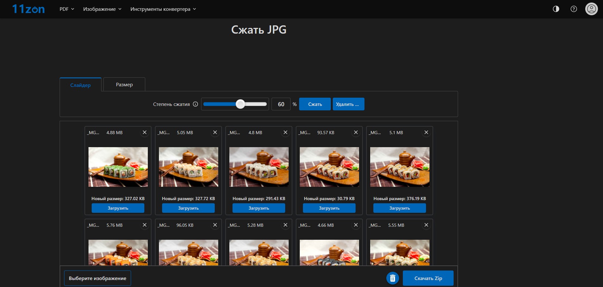Remove the 4.88 MB image card
The width and height of the screenshot is (603, 287).
coord(145,133)
